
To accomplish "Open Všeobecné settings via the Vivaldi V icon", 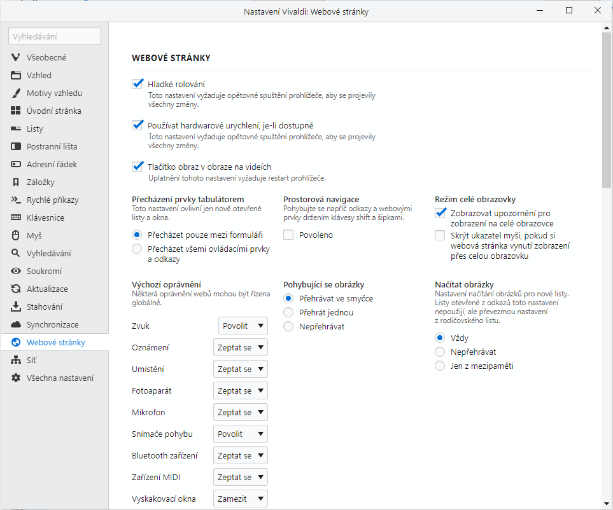I will click(x=16, y=57).
